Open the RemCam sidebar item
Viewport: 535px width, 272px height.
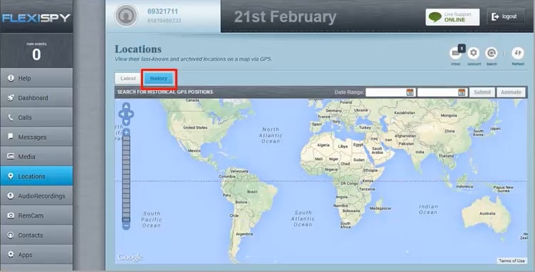coord(36,215)
